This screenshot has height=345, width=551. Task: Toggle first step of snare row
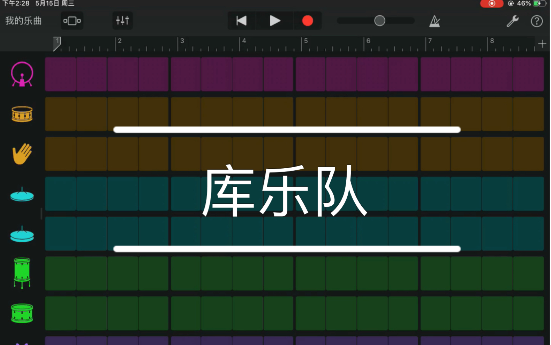pyautogui.click(x=61, y=114)
